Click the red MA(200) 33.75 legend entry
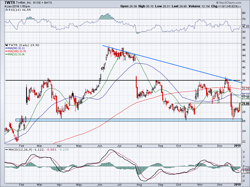This screenshot has width=250, height=187. click(16, 51)
